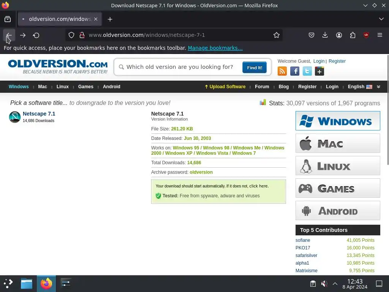Select the large Linux platform banner
The width and height of the screenshot is (389, 292).
click(338, 166)
